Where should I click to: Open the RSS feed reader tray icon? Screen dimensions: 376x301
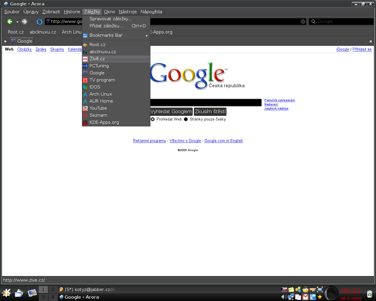pyautogui.click(x=313, y=290)
